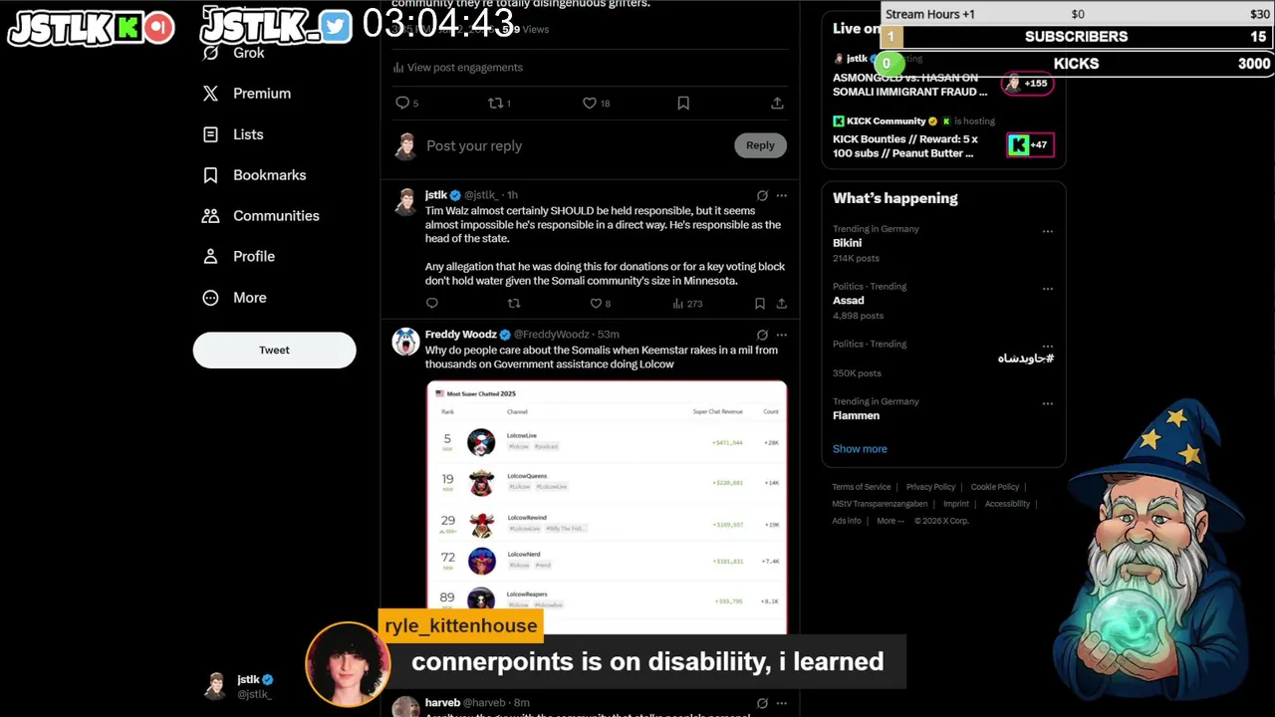Like the Tim Walz post with 8 likes
1275x717 pixels.
point(600,304)
